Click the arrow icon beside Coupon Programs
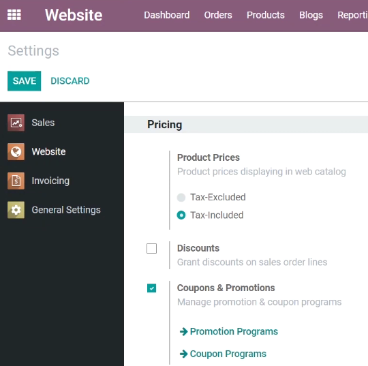Viewport: 368px width, 366px height. coord(183,354)
